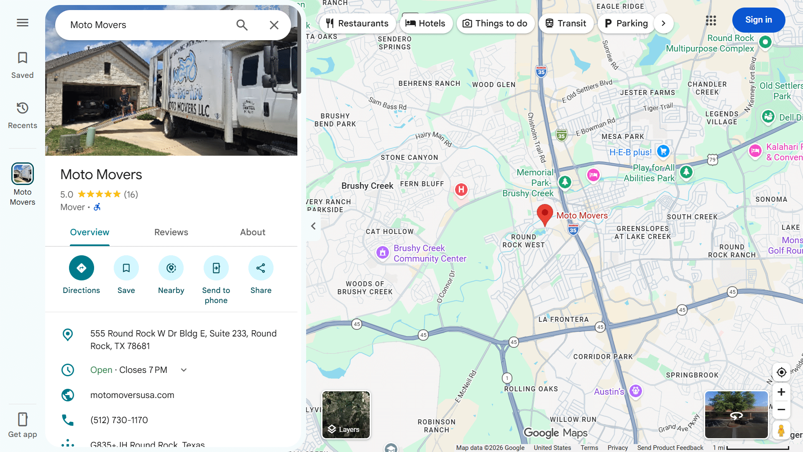
Task: Click the 16 reviews count
Action: click(131, 195)
